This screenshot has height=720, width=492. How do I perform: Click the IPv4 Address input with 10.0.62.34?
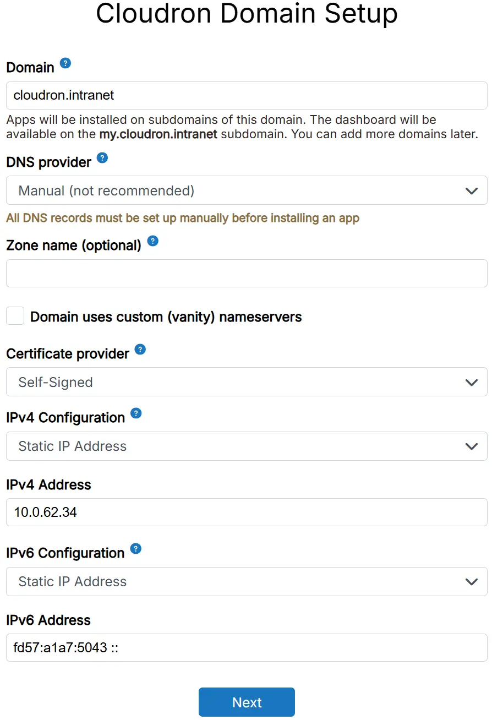tap(246, 512)
